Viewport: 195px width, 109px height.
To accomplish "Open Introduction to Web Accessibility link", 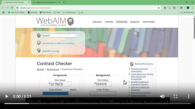I will (58, 43).
